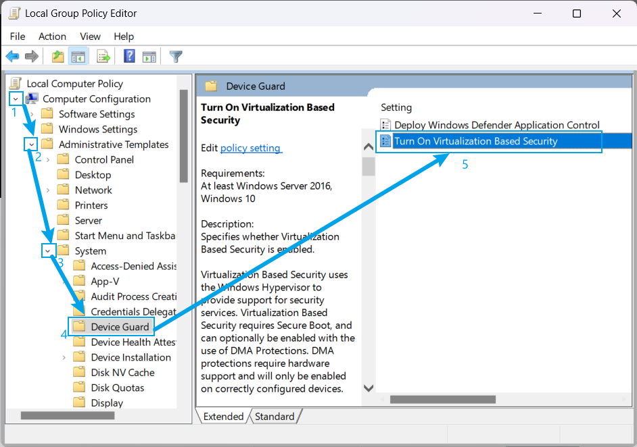637x447 pixels.
Task: Click the Computer Configuration computer icon
Action: (32, 99)
